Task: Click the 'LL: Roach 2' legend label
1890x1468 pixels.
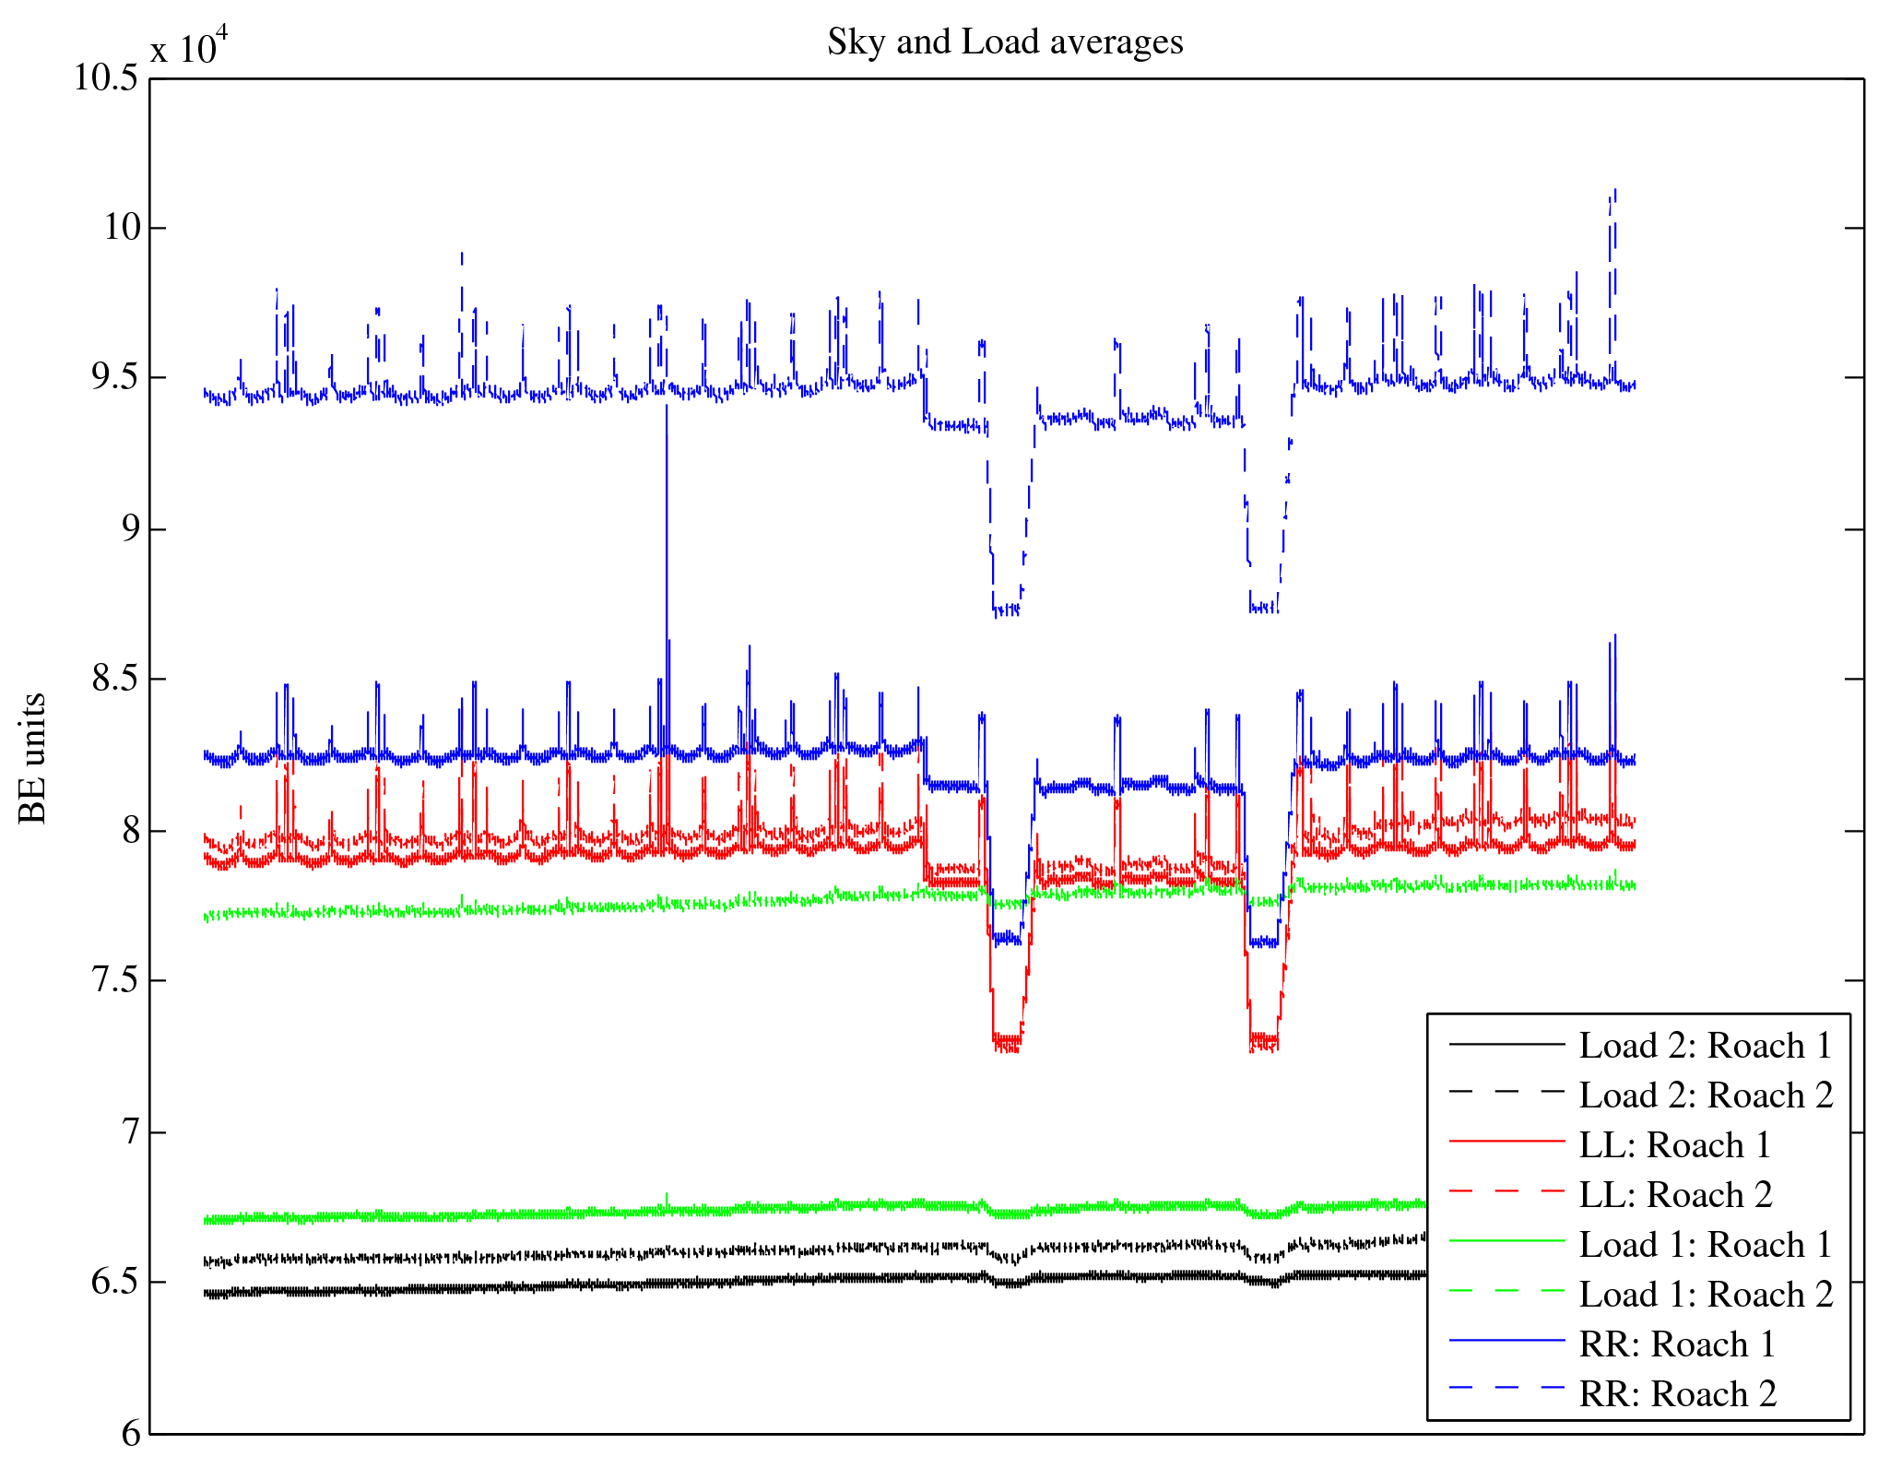Action: (1675, 1195)
